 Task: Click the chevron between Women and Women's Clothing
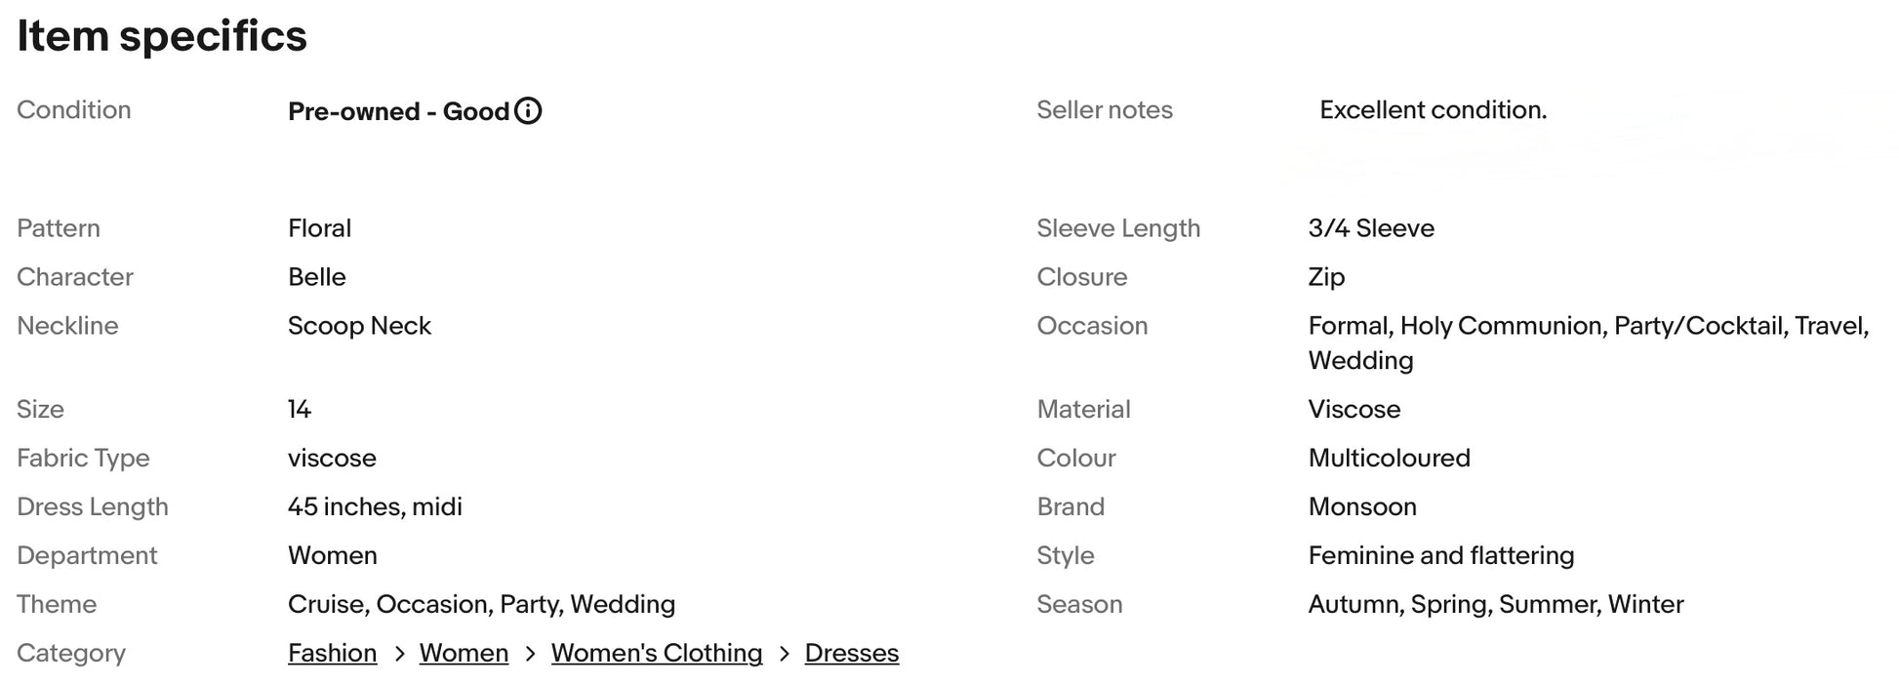pyautogui.click(x=530, y=654)
